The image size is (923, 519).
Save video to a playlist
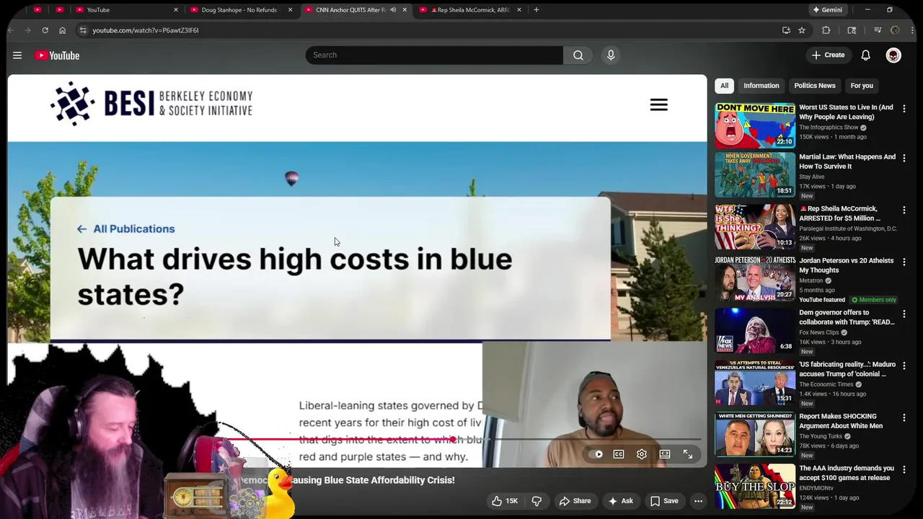[664, 501]
